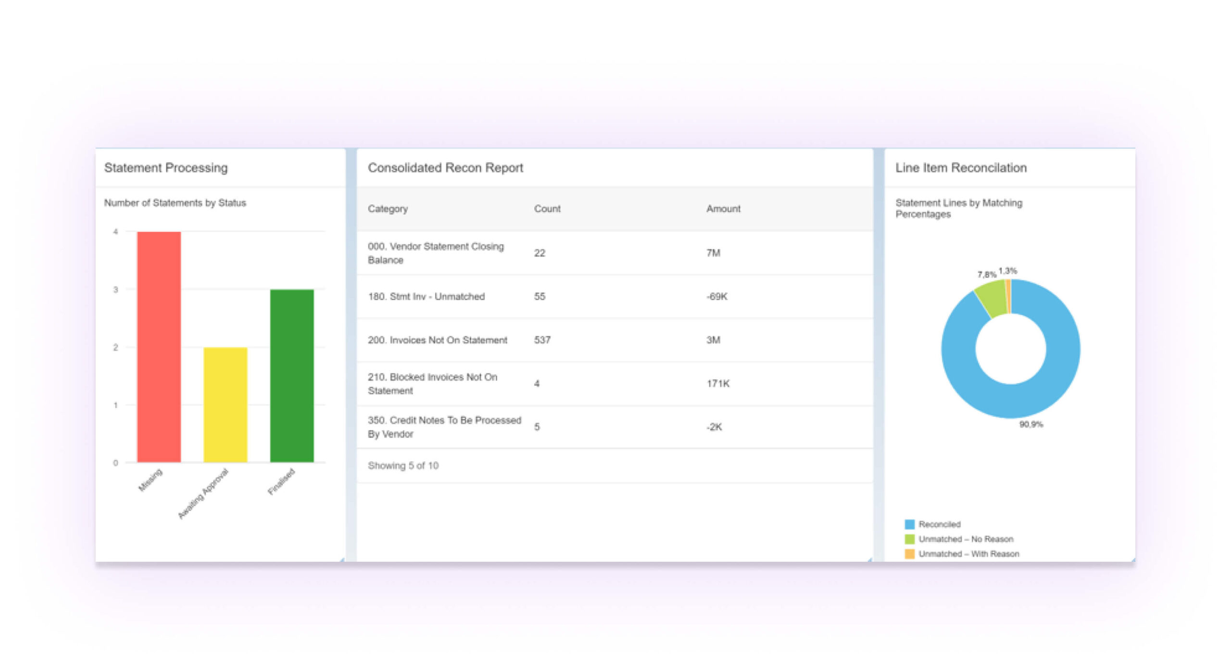Click the Statement Processing panel title
The width and height of the screenshot is (1231, 670).
coord(166,168)
